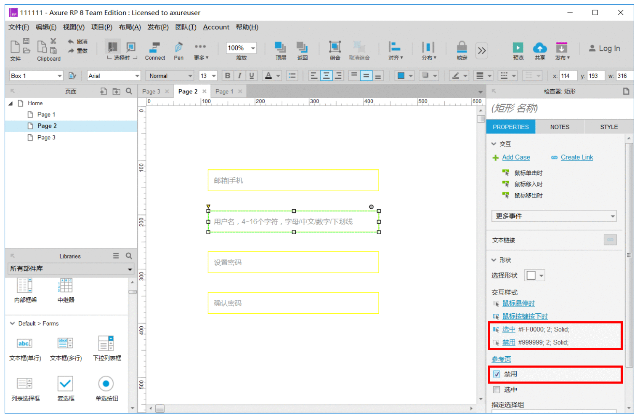Click the add folder icon in Pages panel
Screen dimensions: 640x419
[117, 91]
